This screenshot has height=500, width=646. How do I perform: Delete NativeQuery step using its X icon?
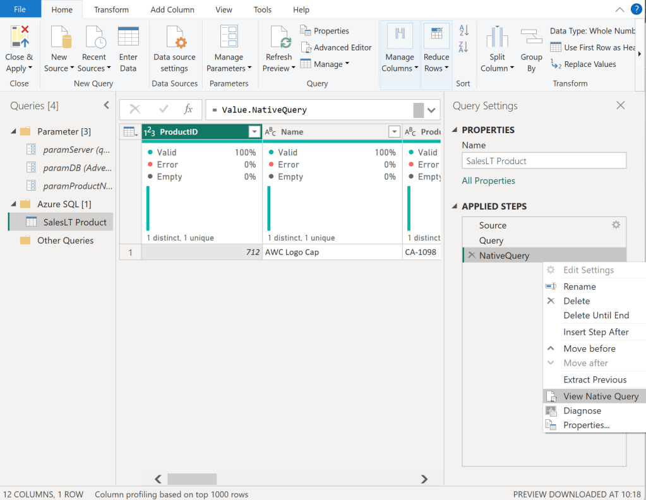coord(471,255)
